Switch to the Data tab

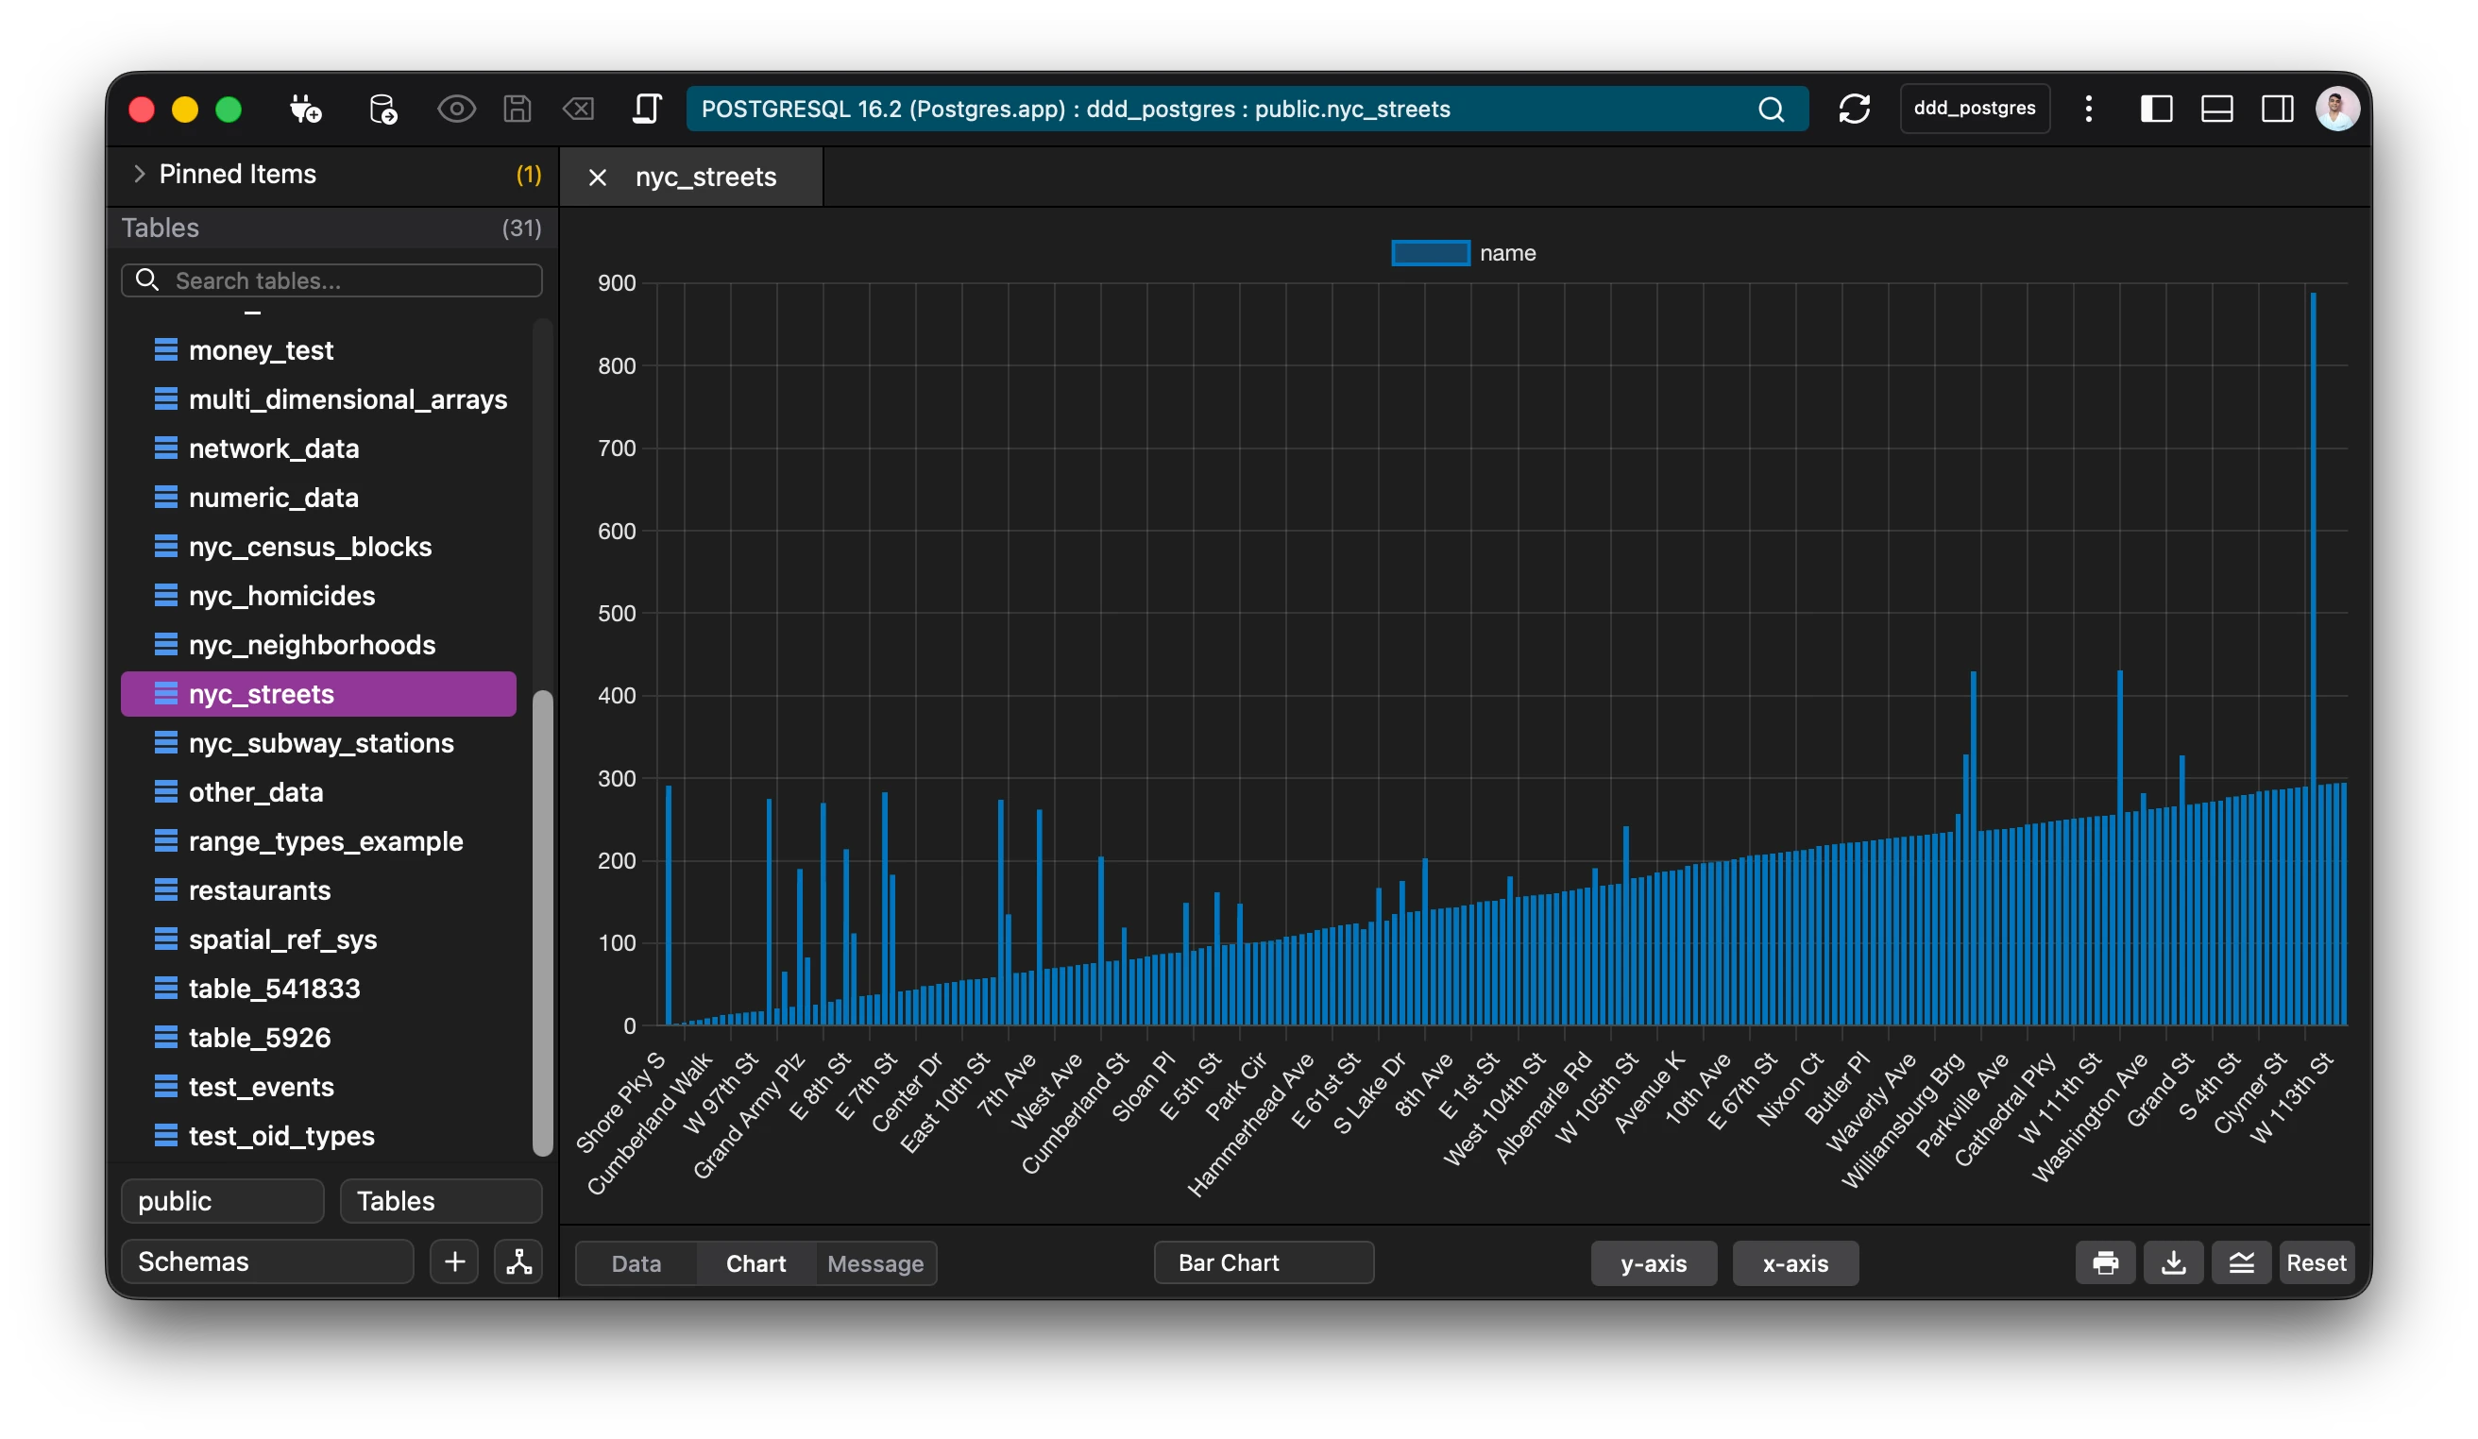click(636, 1264)
